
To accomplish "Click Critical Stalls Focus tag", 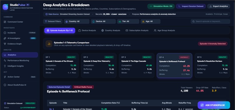I will coord(83,87).
